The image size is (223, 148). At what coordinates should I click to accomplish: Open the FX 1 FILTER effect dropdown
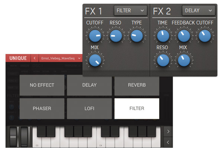coord(130,10)
